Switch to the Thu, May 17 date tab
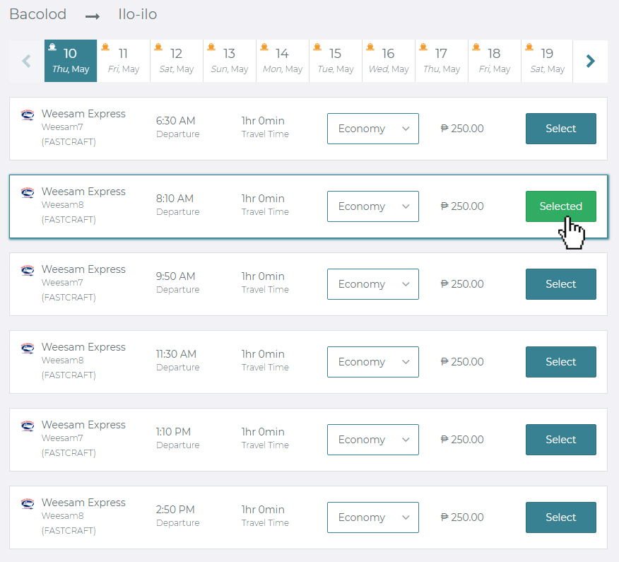The width and height of the screenshot is (619, 562). pyautogui.click(x=442, y=61)
